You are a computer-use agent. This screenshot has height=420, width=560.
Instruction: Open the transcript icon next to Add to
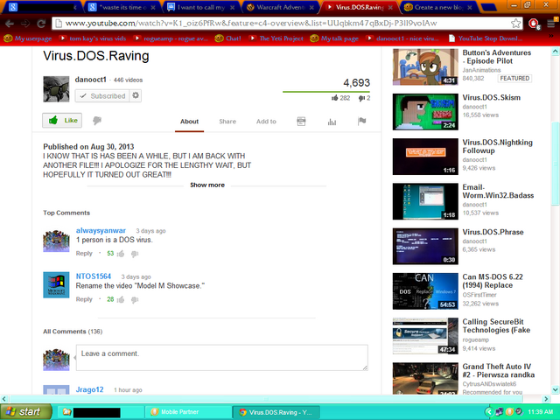click(301, 122)
